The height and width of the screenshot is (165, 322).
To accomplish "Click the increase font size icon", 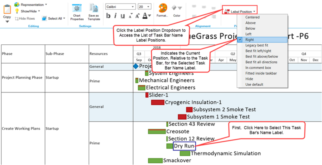I will coord(137,16).
